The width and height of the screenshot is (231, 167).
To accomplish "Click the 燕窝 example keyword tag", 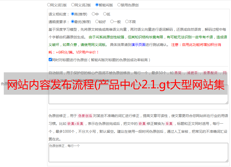I will coord(178,73).
